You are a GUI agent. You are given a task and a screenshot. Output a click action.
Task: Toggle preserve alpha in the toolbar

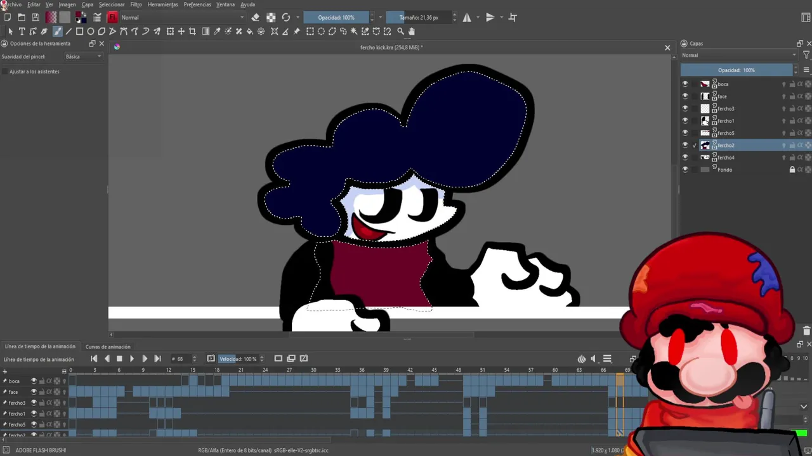pos(271,17)
